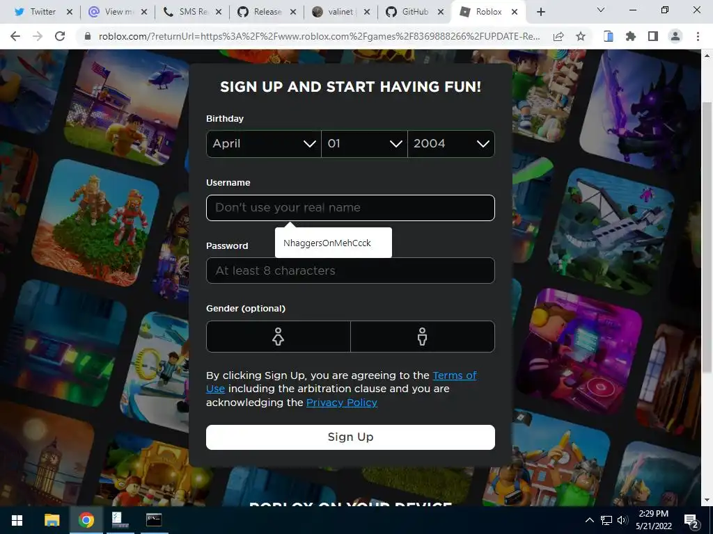This screenshot has height=534, width=713.
Task: Choose the autofill username suggestion popup entry
Action: click(x=334, y=243)
